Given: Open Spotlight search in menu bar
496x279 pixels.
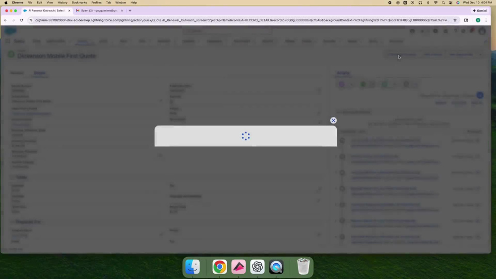Looking at the screenshot, I should click(x=443, y=2).
